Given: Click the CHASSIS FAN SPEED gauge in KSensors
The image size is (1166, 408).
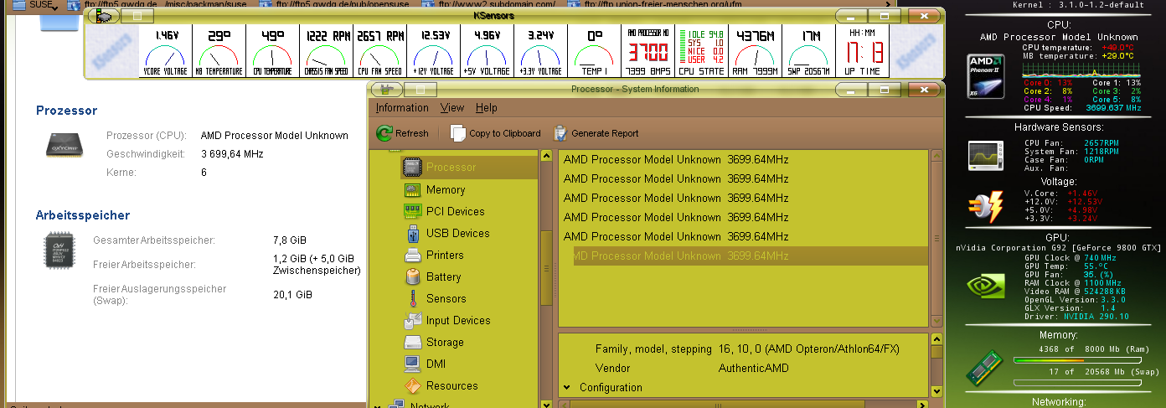Looking at the screenshot, I should pos(327,52).
